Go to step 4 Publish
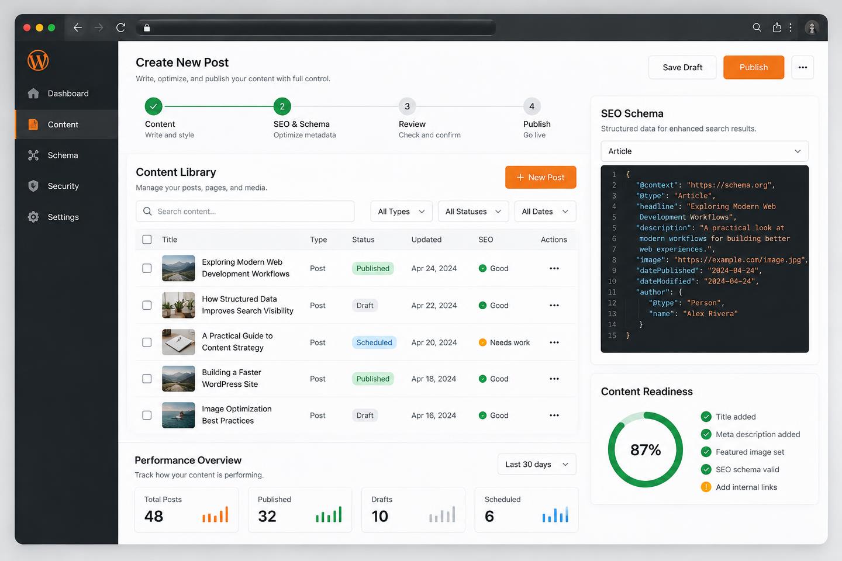842x561 pixels. point(532,106)
